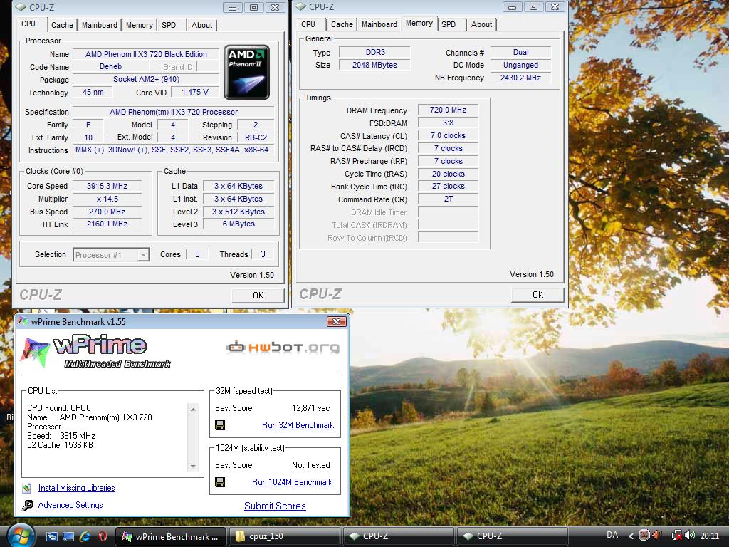
Task: Open cpuz_150 folder from the taskbar
Action: (x=284, y=537)
